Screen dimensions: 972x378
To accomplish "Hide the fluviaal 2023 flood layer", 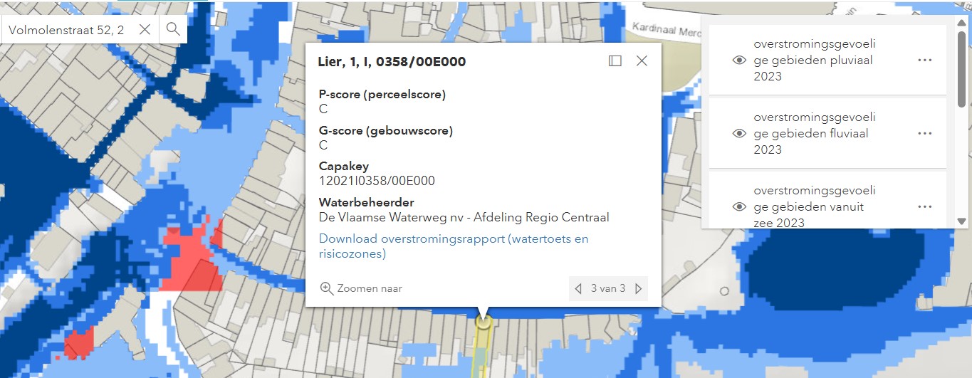I will [x=739, y=133].
